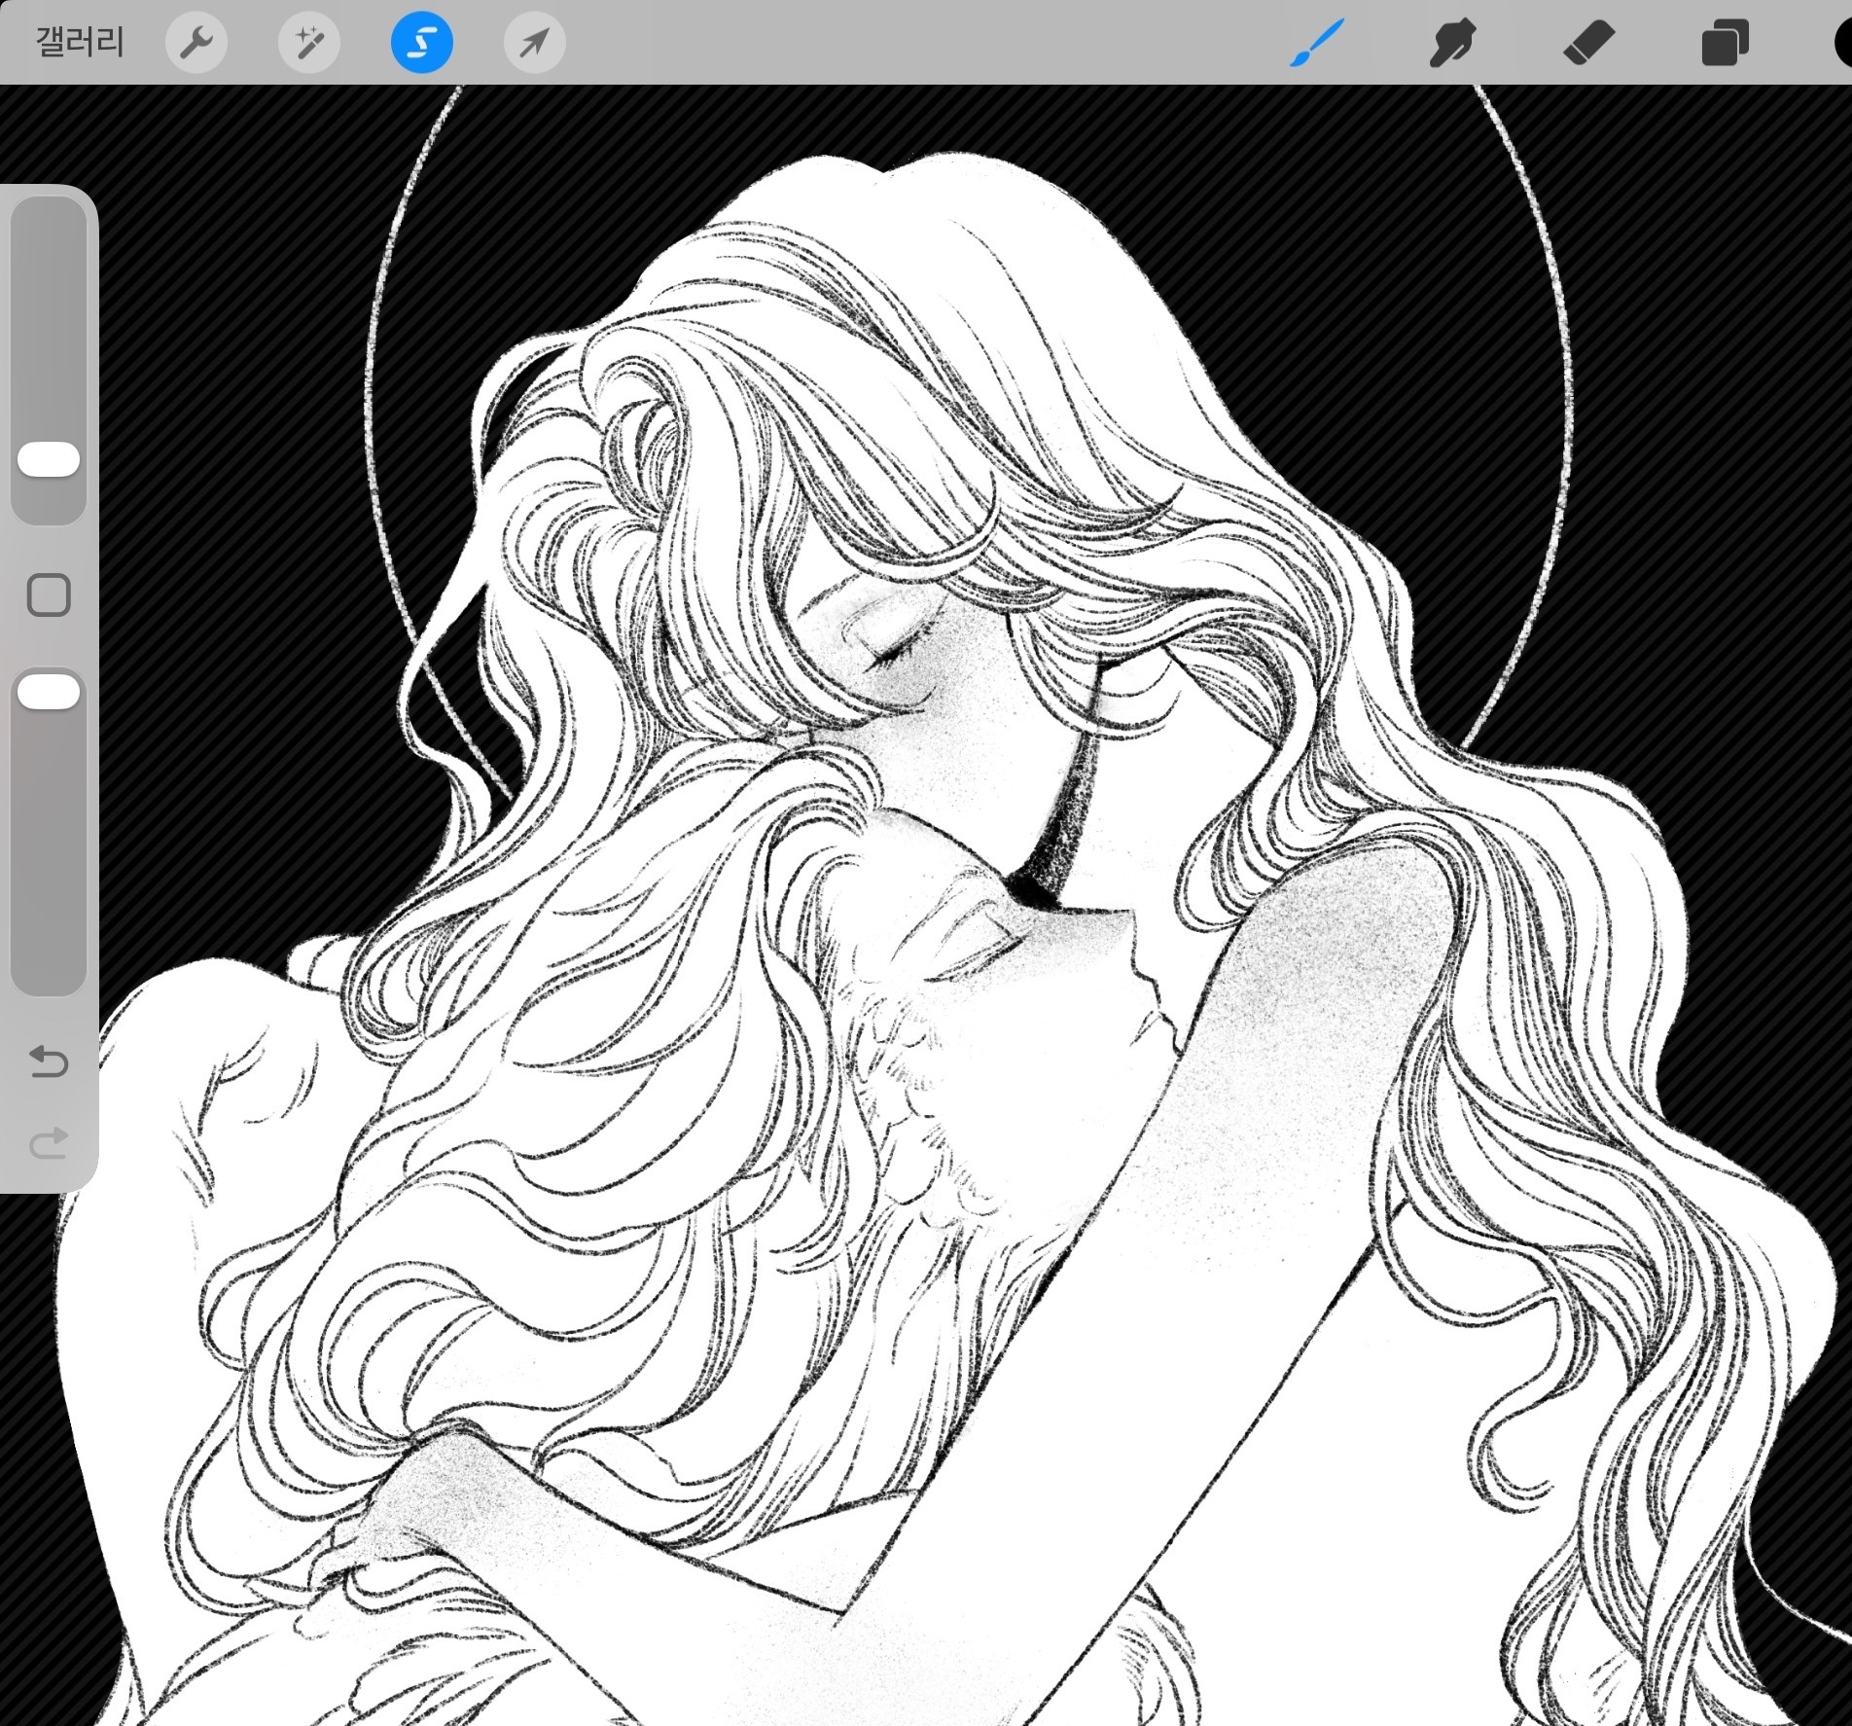Click the brush opacity slider handle

(x=49, y=692)
